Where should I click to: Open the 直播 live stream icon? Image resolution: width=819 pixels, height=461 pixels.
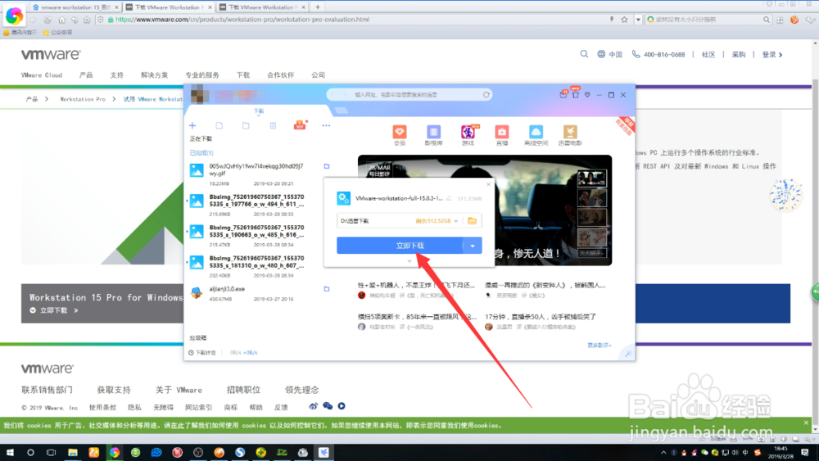[x=502, y=135]
